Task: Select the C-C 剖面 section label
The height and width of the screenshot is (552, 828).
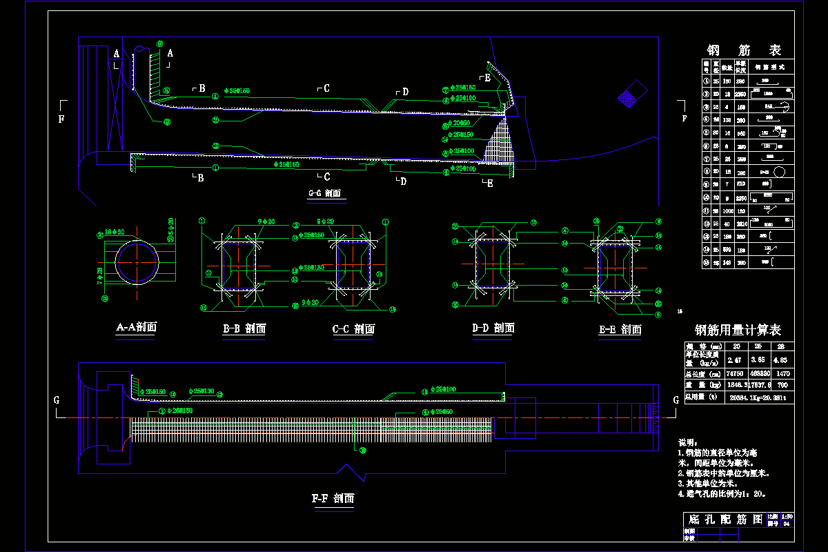Action: (353, 329)
